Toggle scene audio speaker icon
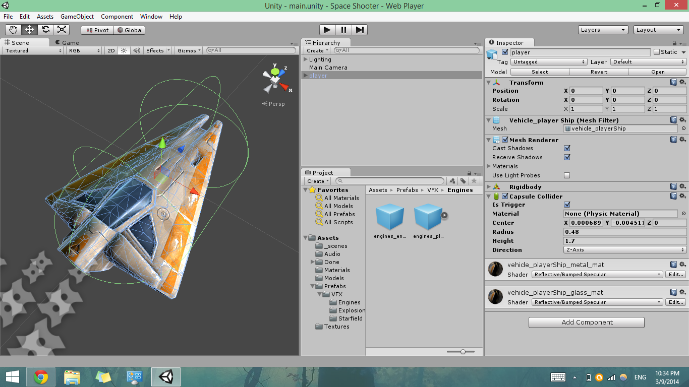689x387 pixels. 136,50
